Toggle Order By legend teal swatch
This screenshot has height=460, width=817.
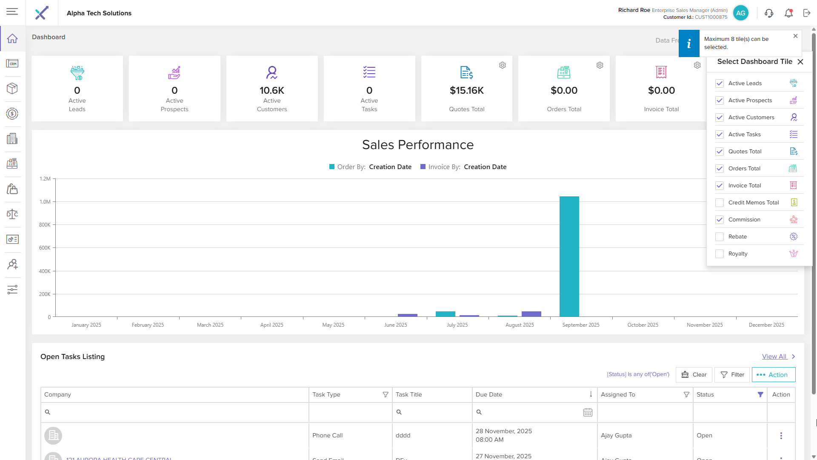332,167
